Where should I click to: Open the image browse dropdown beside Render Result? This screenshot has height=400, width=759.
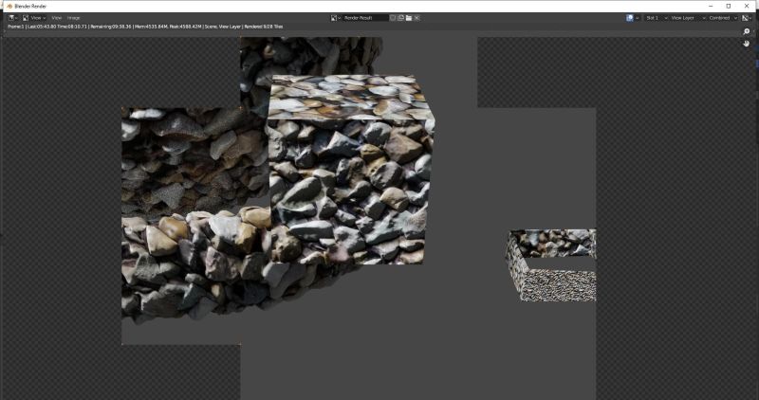tap(336, 18)
